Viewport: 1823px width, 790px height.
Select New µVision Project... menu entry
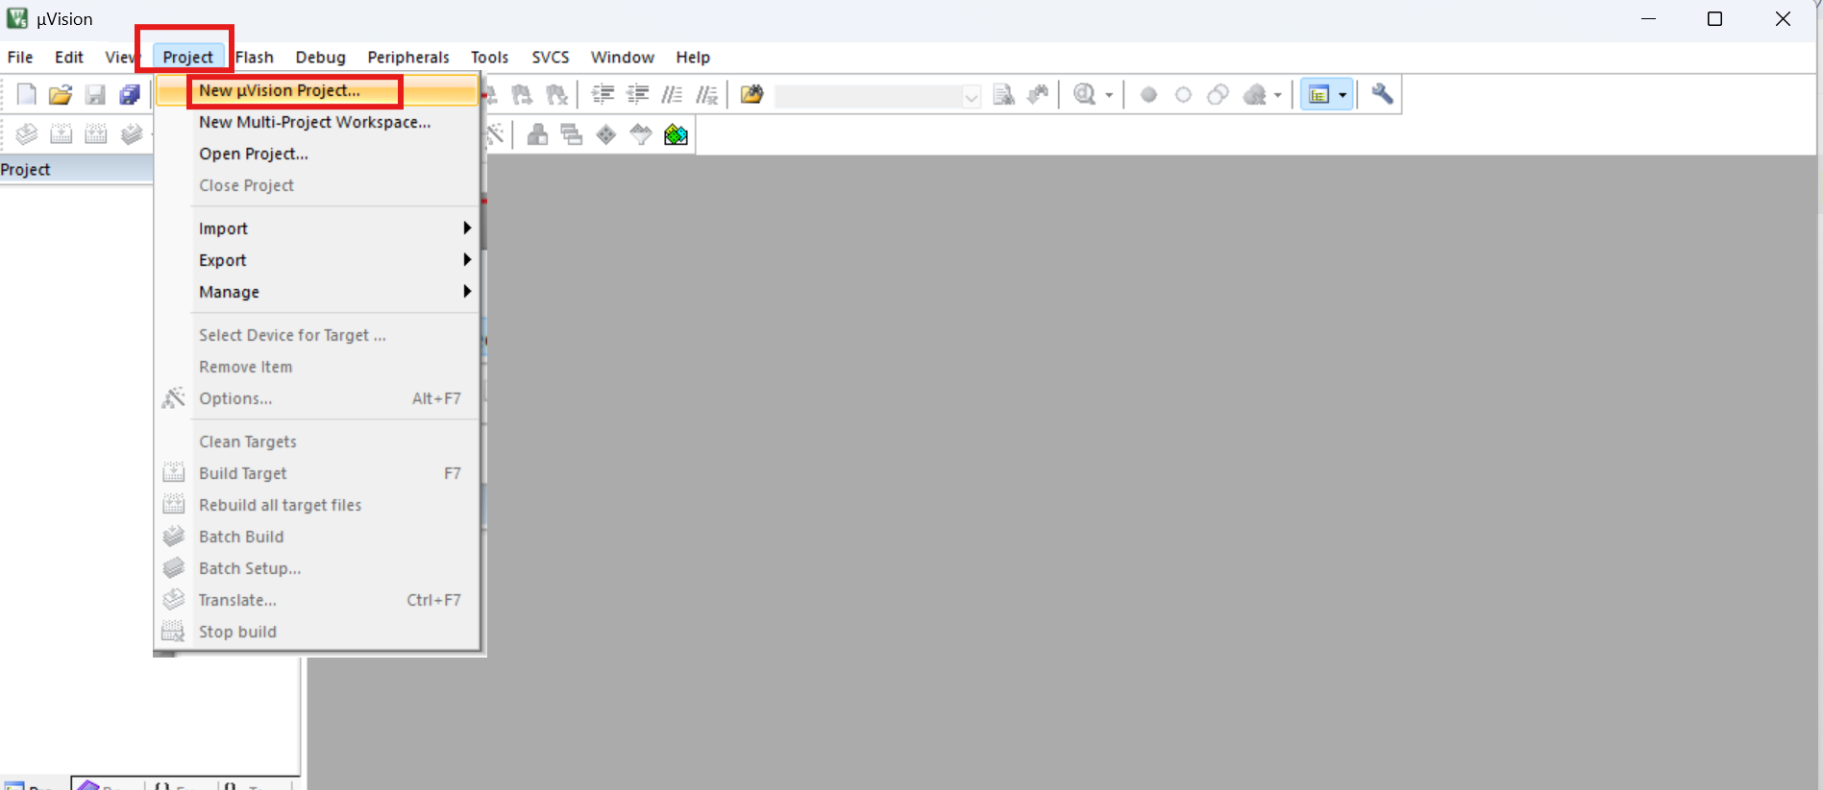click(318, 90)
